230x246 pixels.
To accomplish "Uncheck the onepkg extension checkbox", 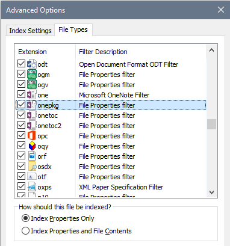I will [x=21, y=105].
